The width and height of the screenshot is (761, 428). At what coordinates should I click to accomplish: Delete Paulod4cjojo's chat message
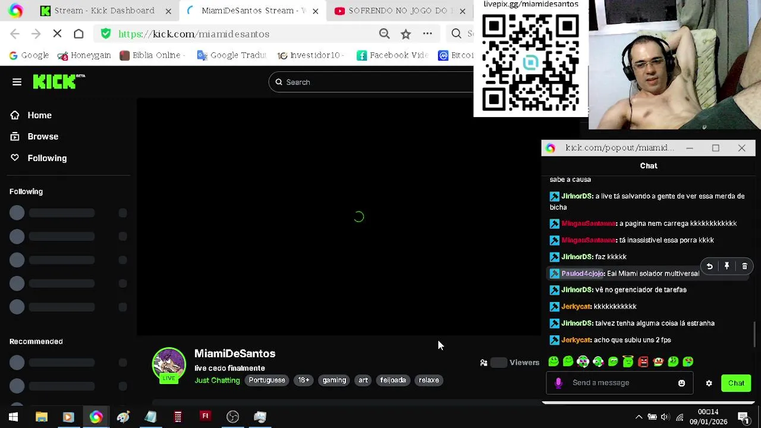pos(744,266)
